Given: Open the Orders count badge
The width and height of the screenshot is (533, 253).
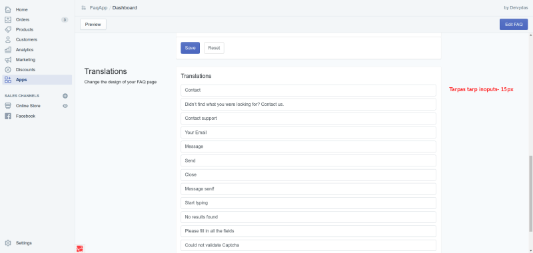Looking at the screenshot, I should [65, 20].
